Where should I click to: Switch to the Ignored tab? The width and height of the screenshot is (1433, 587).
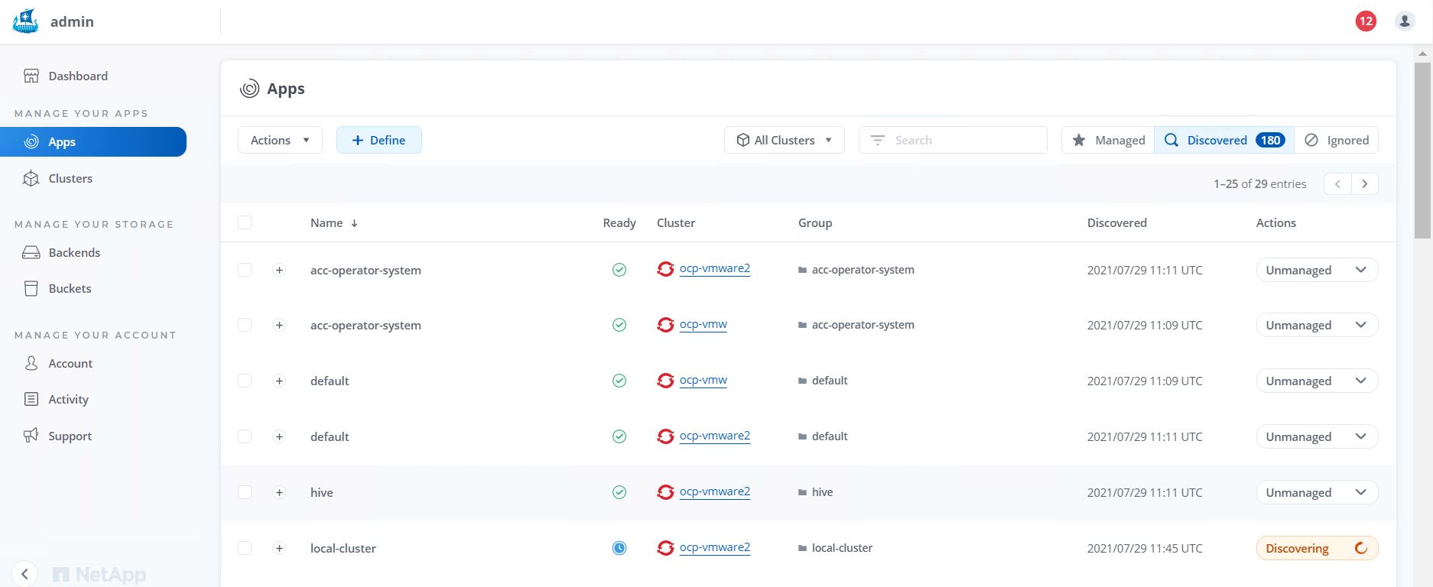click(x=1337, y=140)
